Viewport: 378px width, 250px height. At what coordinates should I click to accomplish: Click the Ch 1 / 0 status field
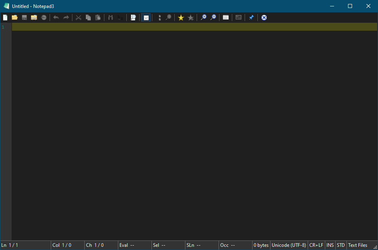(101, 245)
